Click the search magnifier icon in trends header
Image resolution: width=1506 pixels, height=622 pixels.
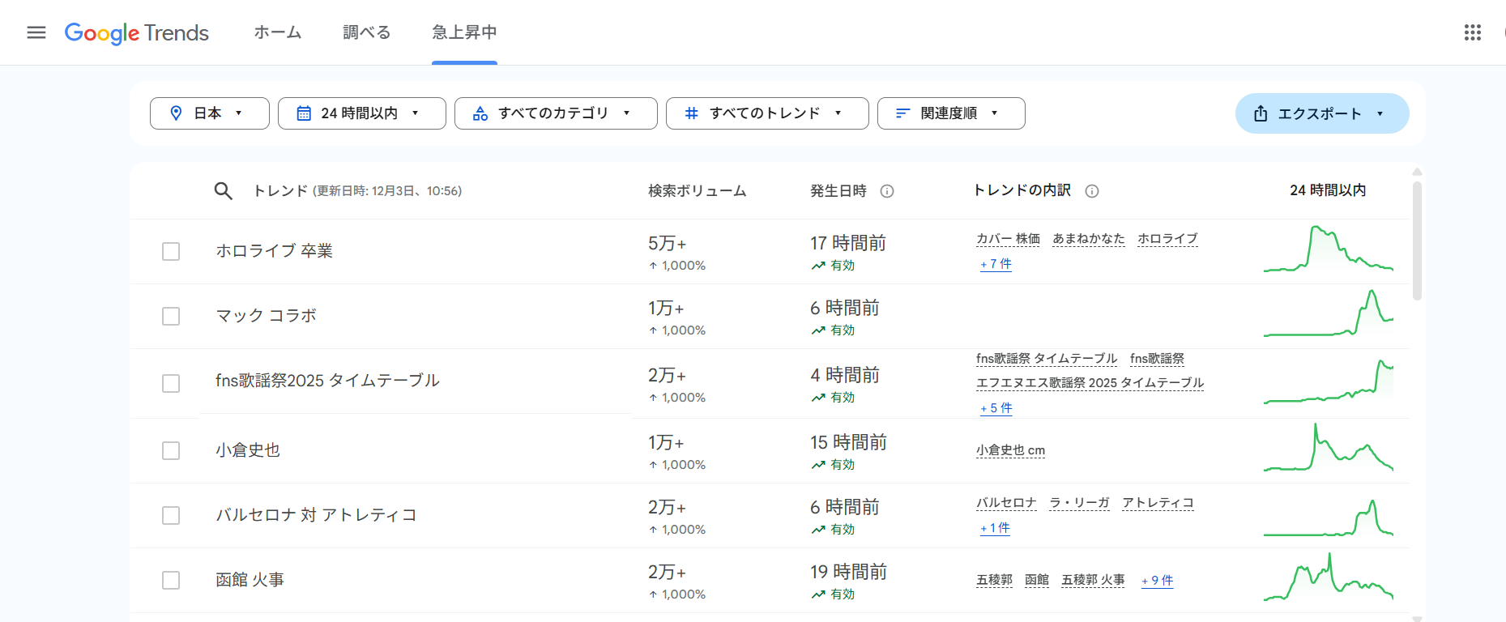[x=223, y=191]
